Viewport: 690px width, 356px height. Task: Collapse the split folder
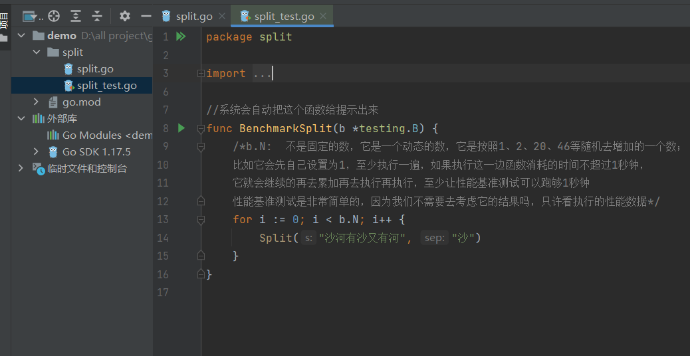pos(36,52)
